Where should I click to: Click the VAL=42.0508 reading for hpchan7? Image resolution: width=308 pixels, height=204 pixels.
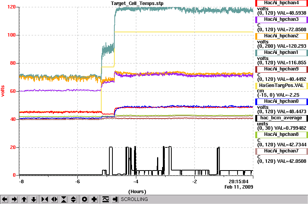[291, 161]
